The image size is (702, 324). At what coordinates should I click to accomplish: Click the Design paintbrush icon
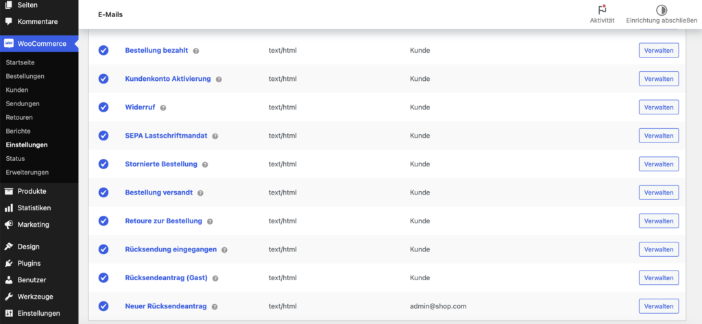tap(8, 246)
